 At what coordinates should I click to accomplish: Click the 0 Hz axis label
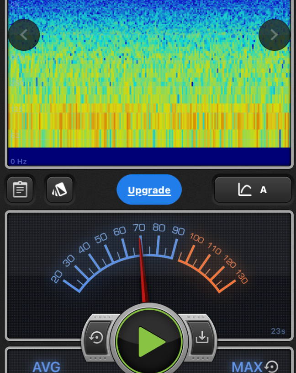(x=19, y=162)
